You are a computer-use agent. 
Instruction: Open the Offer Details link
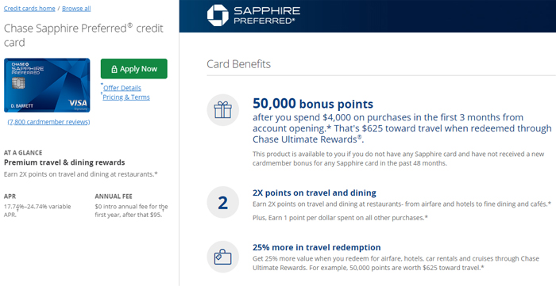click(x=122, y=88)
